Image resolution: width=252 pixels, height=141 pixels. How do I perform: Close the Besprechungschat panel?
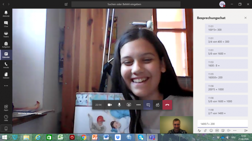tap(246, 18)
